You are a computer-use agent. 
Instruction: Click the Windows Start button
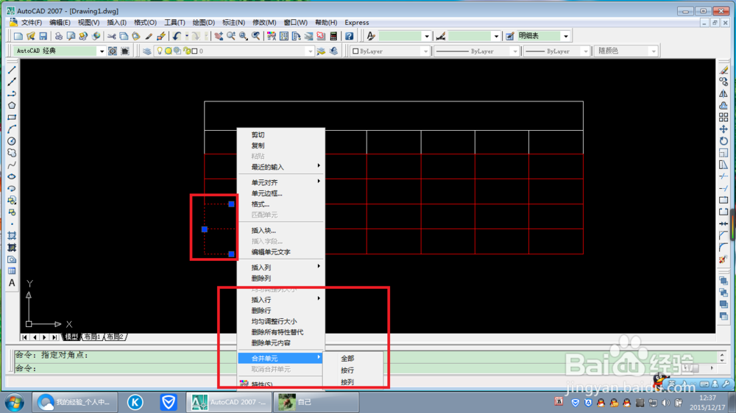pyautogui.click(x=14, y=402)
